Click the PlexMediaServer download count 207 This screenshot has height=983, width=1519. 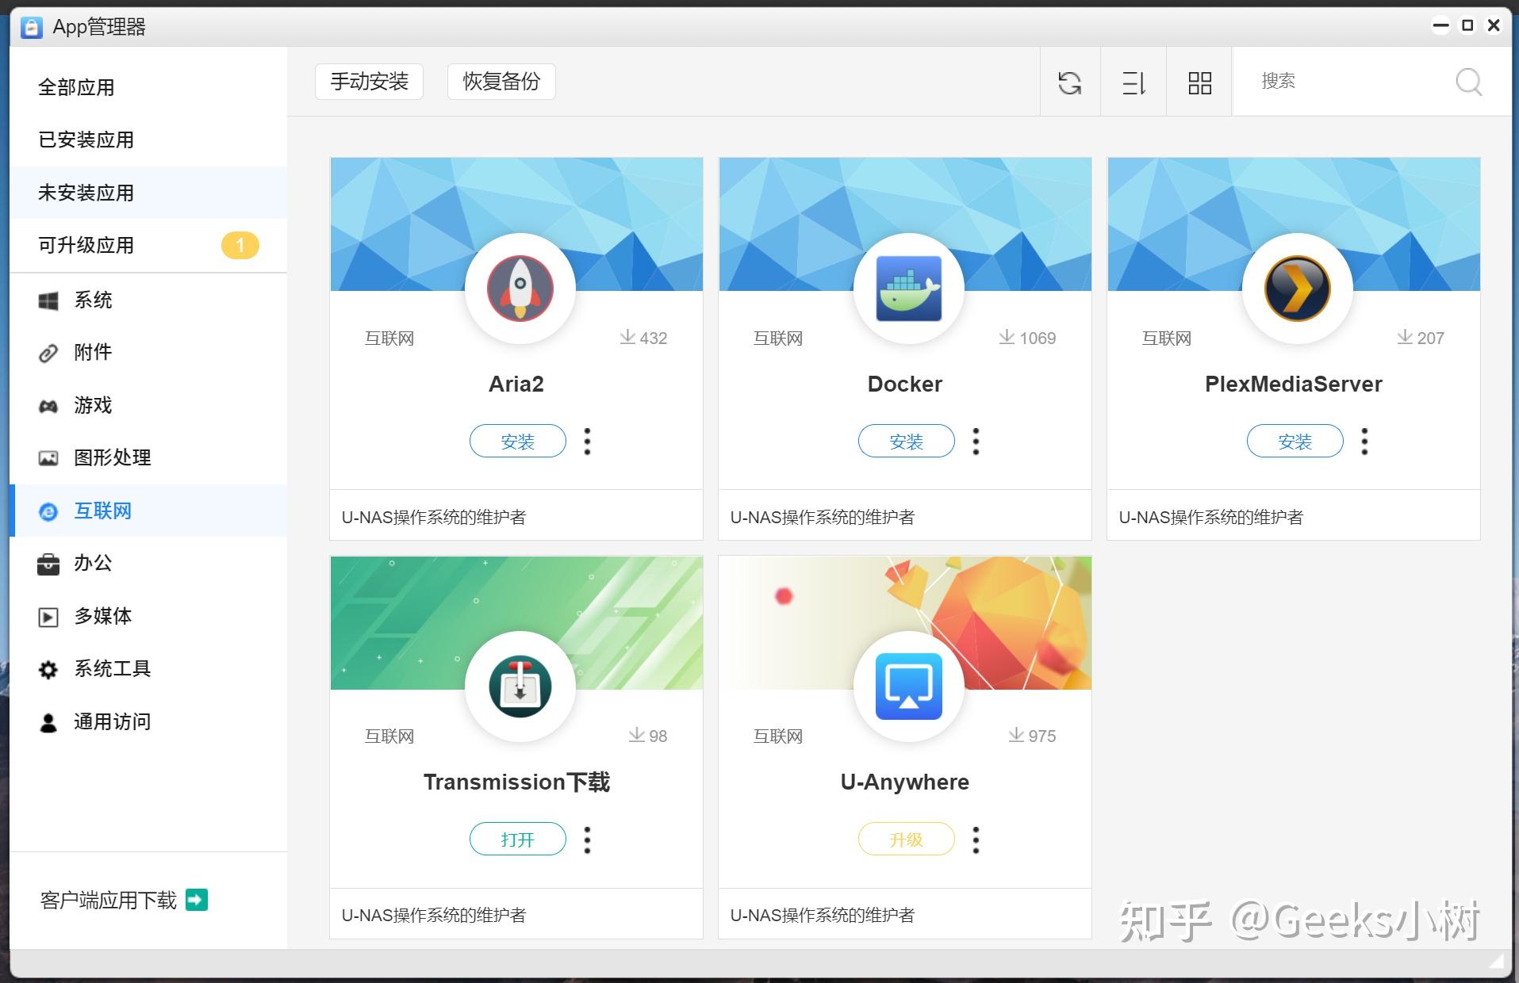pos(1421,339)
